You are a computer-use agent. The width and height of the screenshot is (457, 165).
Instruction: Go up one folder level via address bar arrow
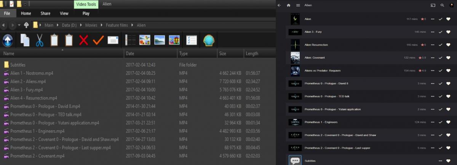(26, 25)
